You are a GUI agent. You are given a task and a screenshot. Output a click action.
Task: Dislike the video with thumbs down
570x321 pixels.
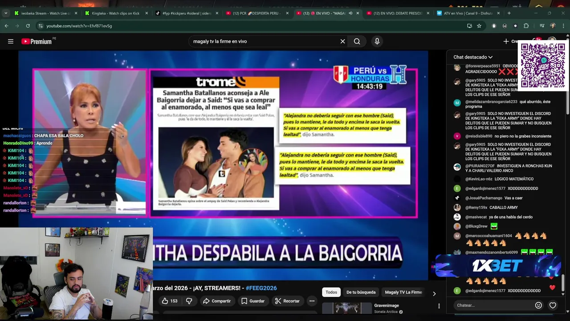tap(189, 301)
